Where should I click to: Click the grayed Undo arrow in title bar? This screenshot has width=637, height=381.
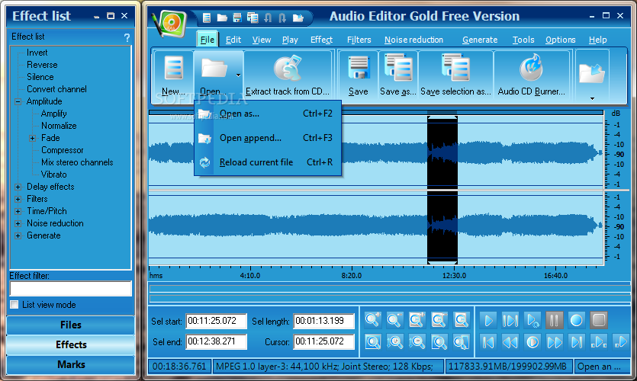(268, 18)
